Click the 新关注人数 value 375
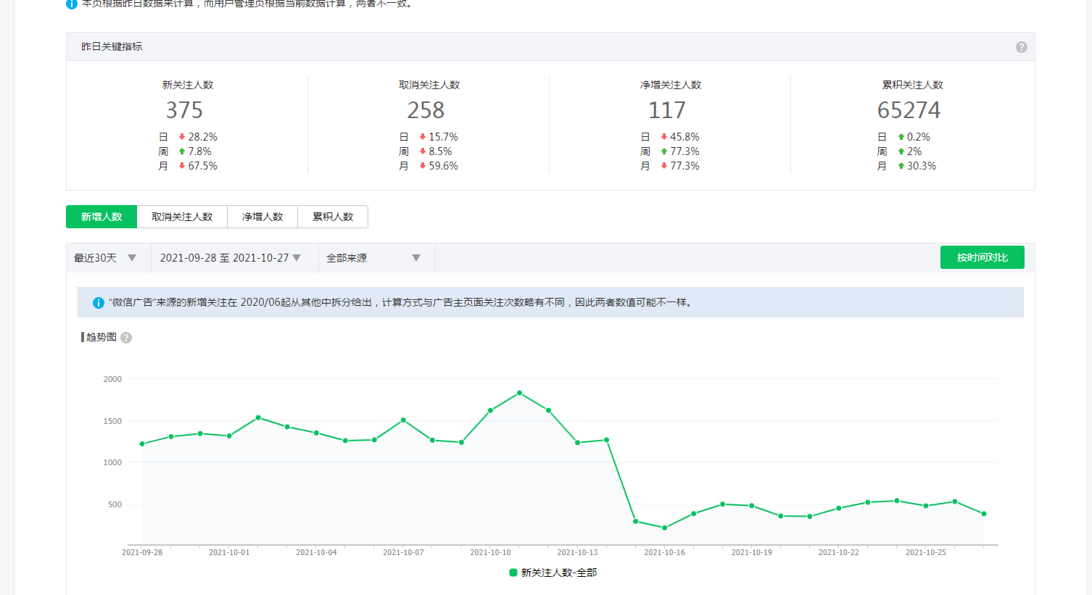Viewport: 1092px width, 595px height. pos(184,110)
